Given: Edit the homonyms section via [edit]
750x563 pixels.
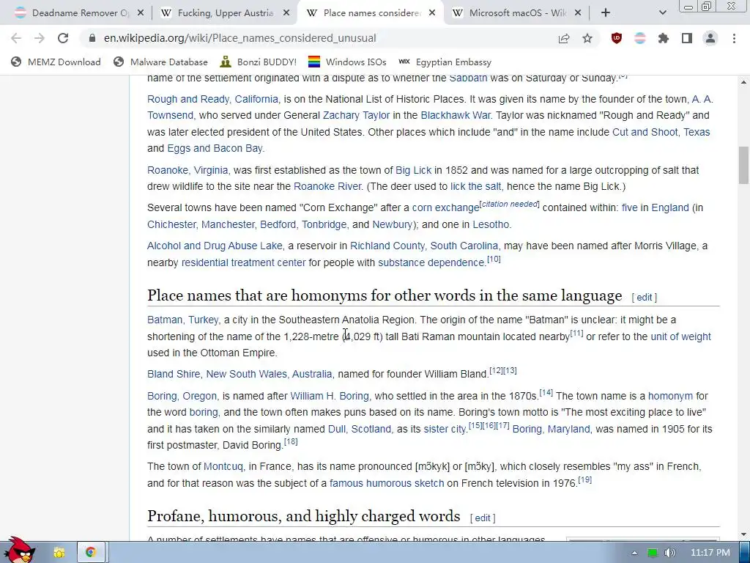Looking at the screenshot, I should (x=645, y=298).
